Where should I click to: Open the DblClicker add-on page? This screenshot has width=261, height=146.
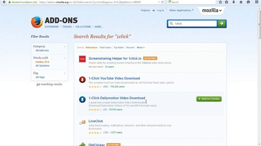97,145
